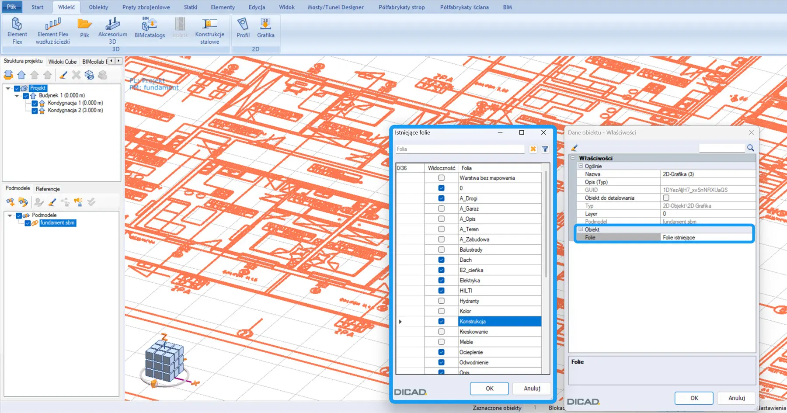Click the folder edit icon in Podmodele toolbar
787x413 pixels.
[x=23, y=202]
